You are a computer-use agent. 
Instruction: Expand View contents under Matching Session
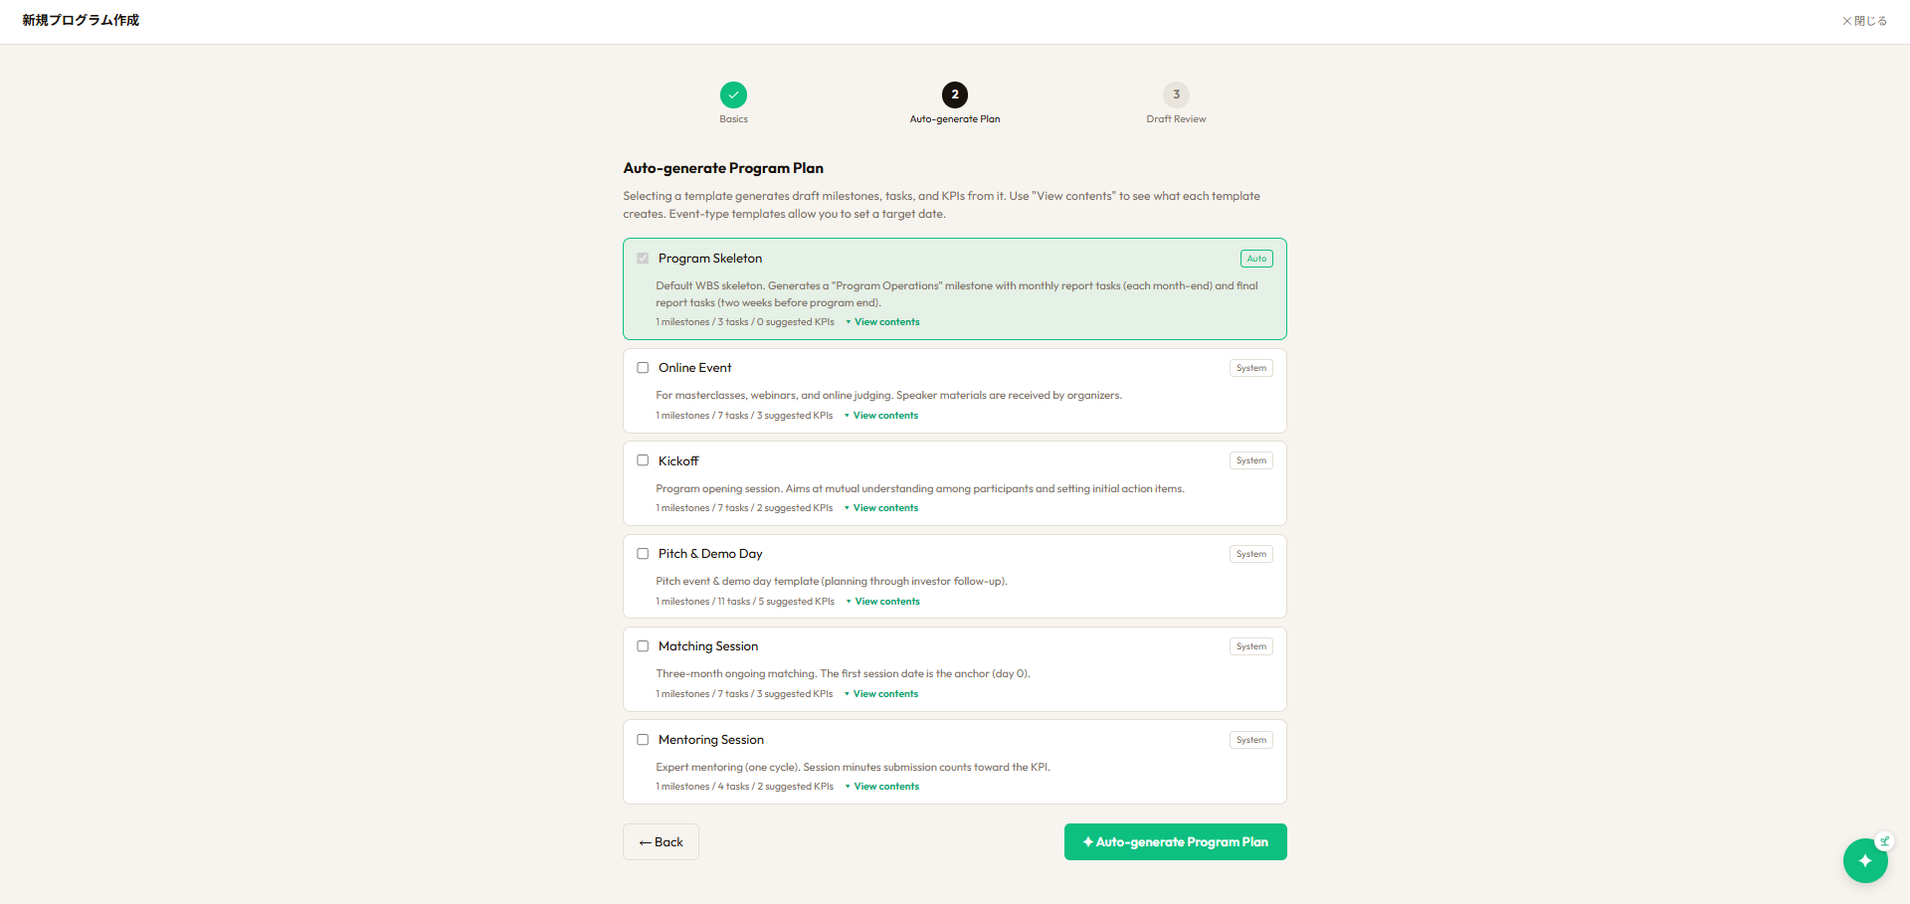point(881,694)
